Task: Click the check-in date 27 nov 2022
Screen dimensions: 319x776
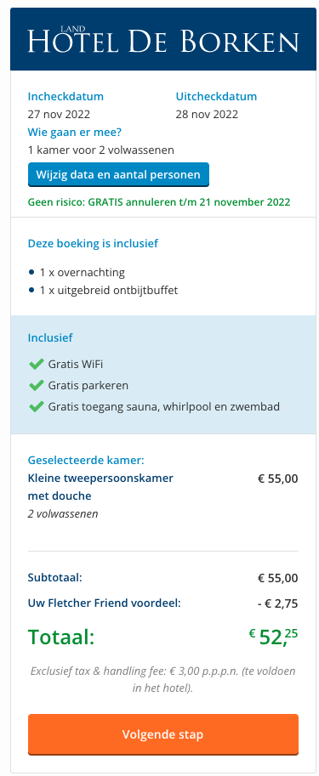Action: point(59,115)
